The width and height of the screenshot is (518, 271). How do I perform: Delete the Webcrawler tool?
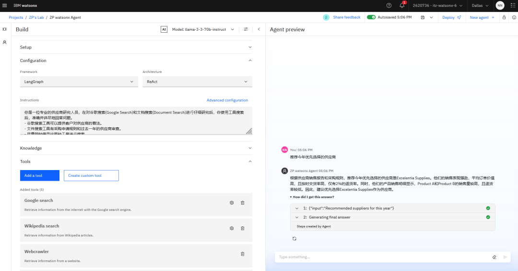(x=243, y=254)
